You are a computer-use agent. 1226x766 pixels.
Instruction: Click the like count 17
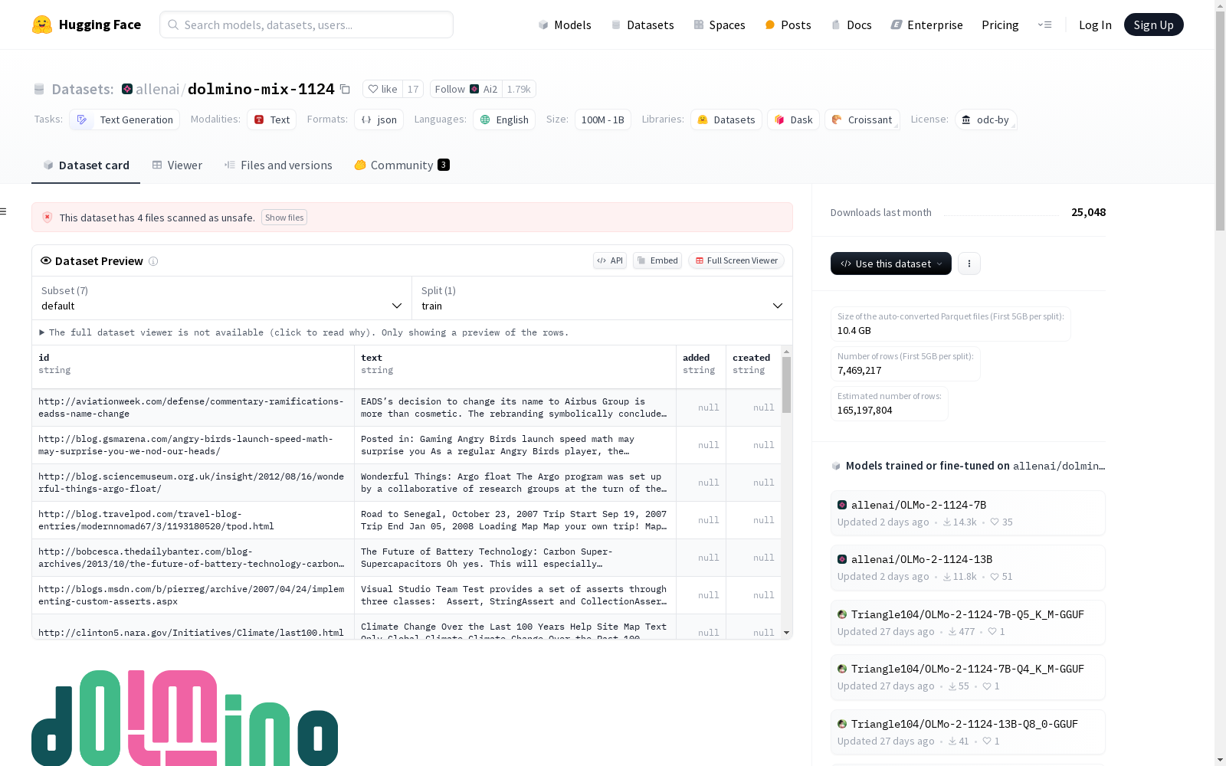pos(413,89)
